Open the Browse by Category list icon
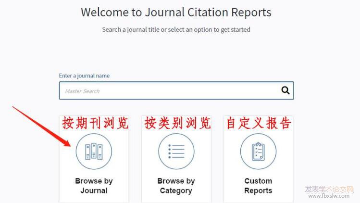360x203 pixels. (x=176, y=151)
